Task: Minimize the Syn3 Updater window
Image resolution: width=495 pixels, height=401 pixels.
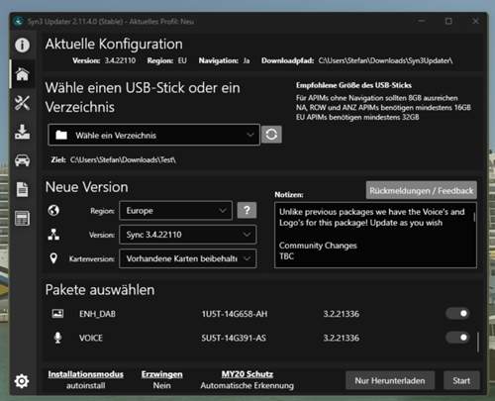Action: pyautogui.click(x=422, y=21)
